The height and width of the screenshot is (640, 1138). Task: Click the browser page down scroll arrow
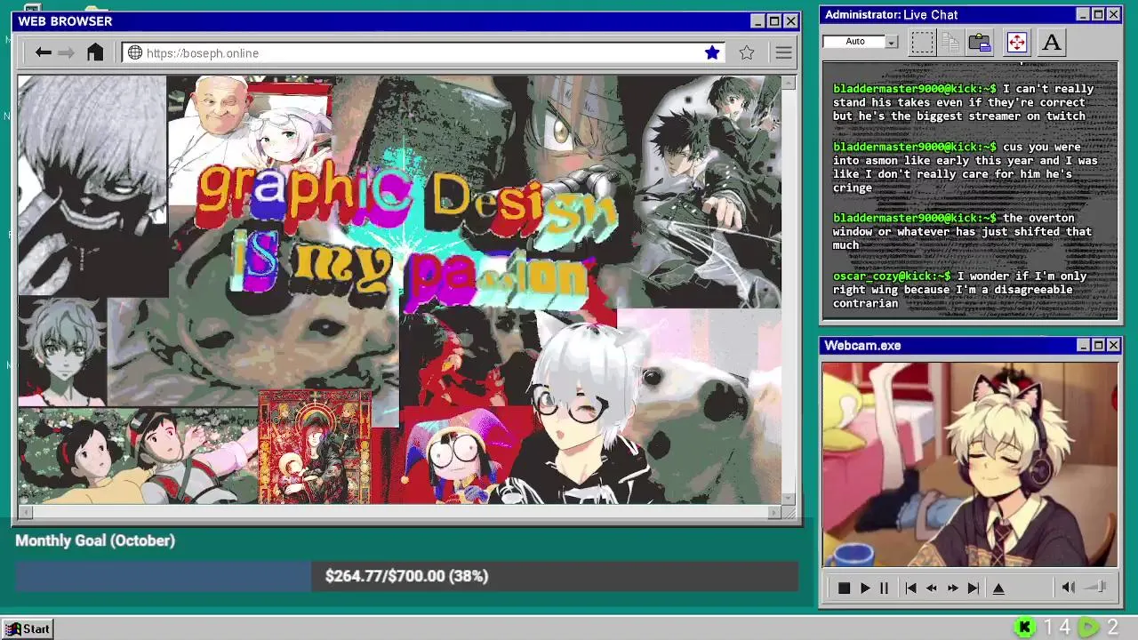click(x=789, y=499)
